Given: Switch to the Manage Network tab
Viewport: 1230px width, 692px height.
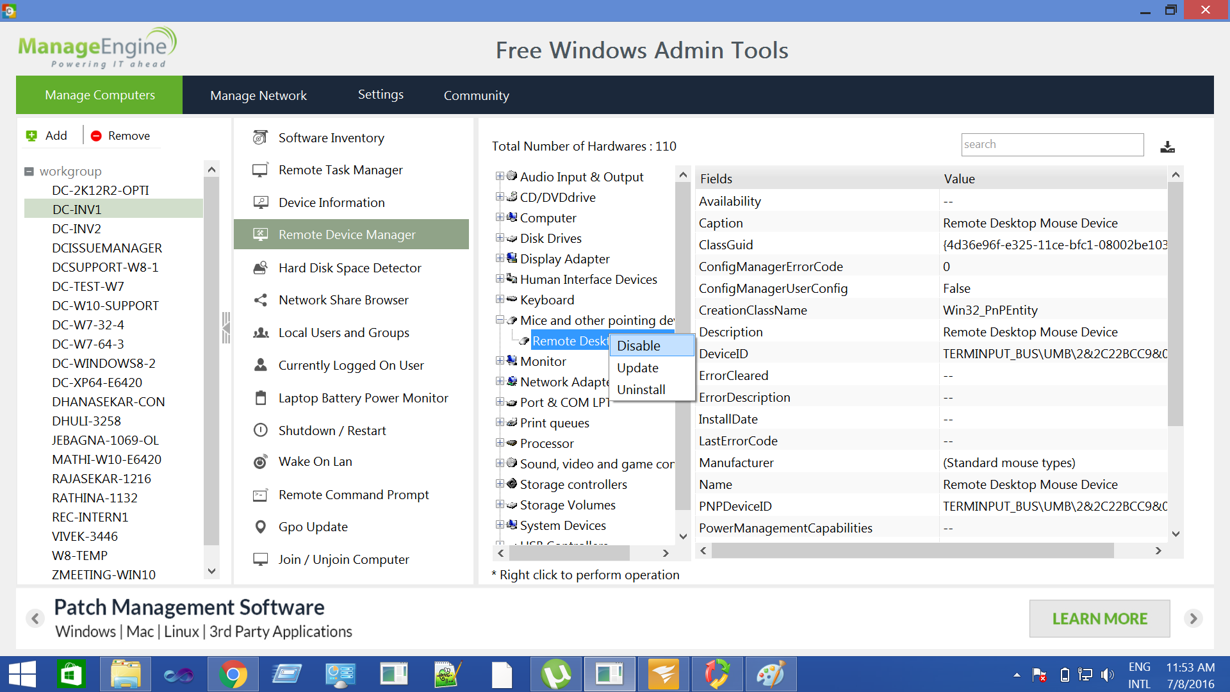Looking at the screenshot, I should 258,95.
